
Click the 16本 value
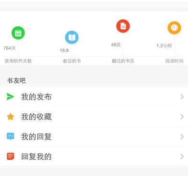point(65,50)
